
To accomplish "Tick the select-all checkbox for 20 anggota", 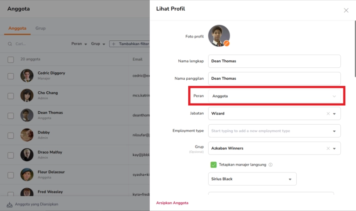I will [11, 59].
